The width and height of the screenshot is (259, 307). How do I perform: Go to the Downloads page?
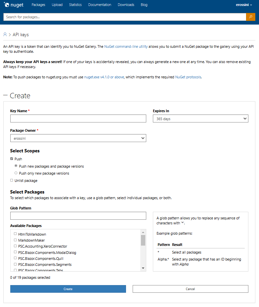click(x=126, y=5)
